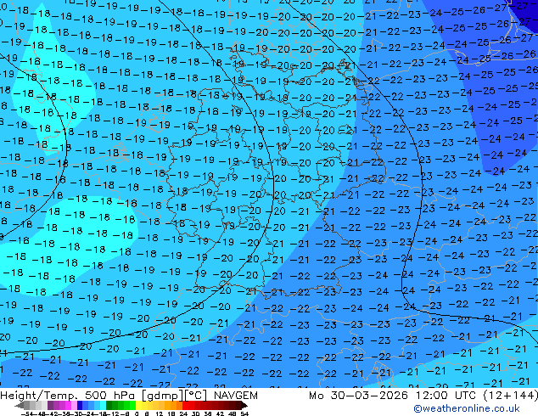Click the '[gdmp]' unit label

(x=161, y=396)
